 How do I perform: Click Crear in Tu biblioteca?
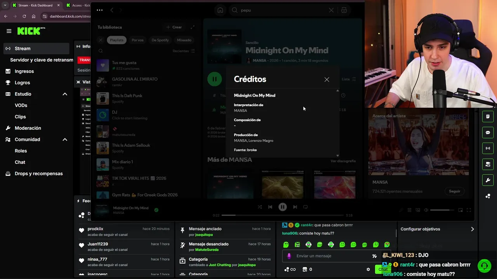tap(174, 27)
